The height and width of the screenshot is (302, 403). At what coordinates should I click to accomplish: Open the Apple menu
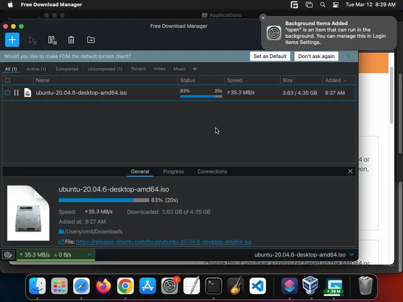click(x=10, y=5)
